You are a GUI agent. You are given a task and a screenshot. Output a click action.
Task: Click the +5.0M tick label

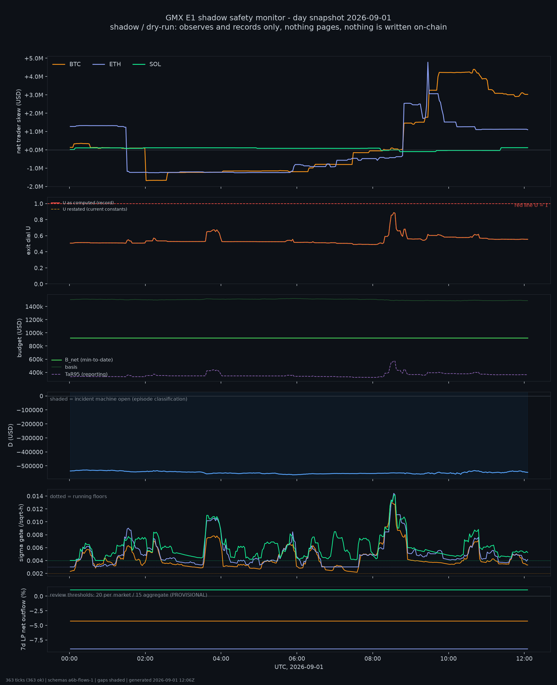[x=34, y=58]
